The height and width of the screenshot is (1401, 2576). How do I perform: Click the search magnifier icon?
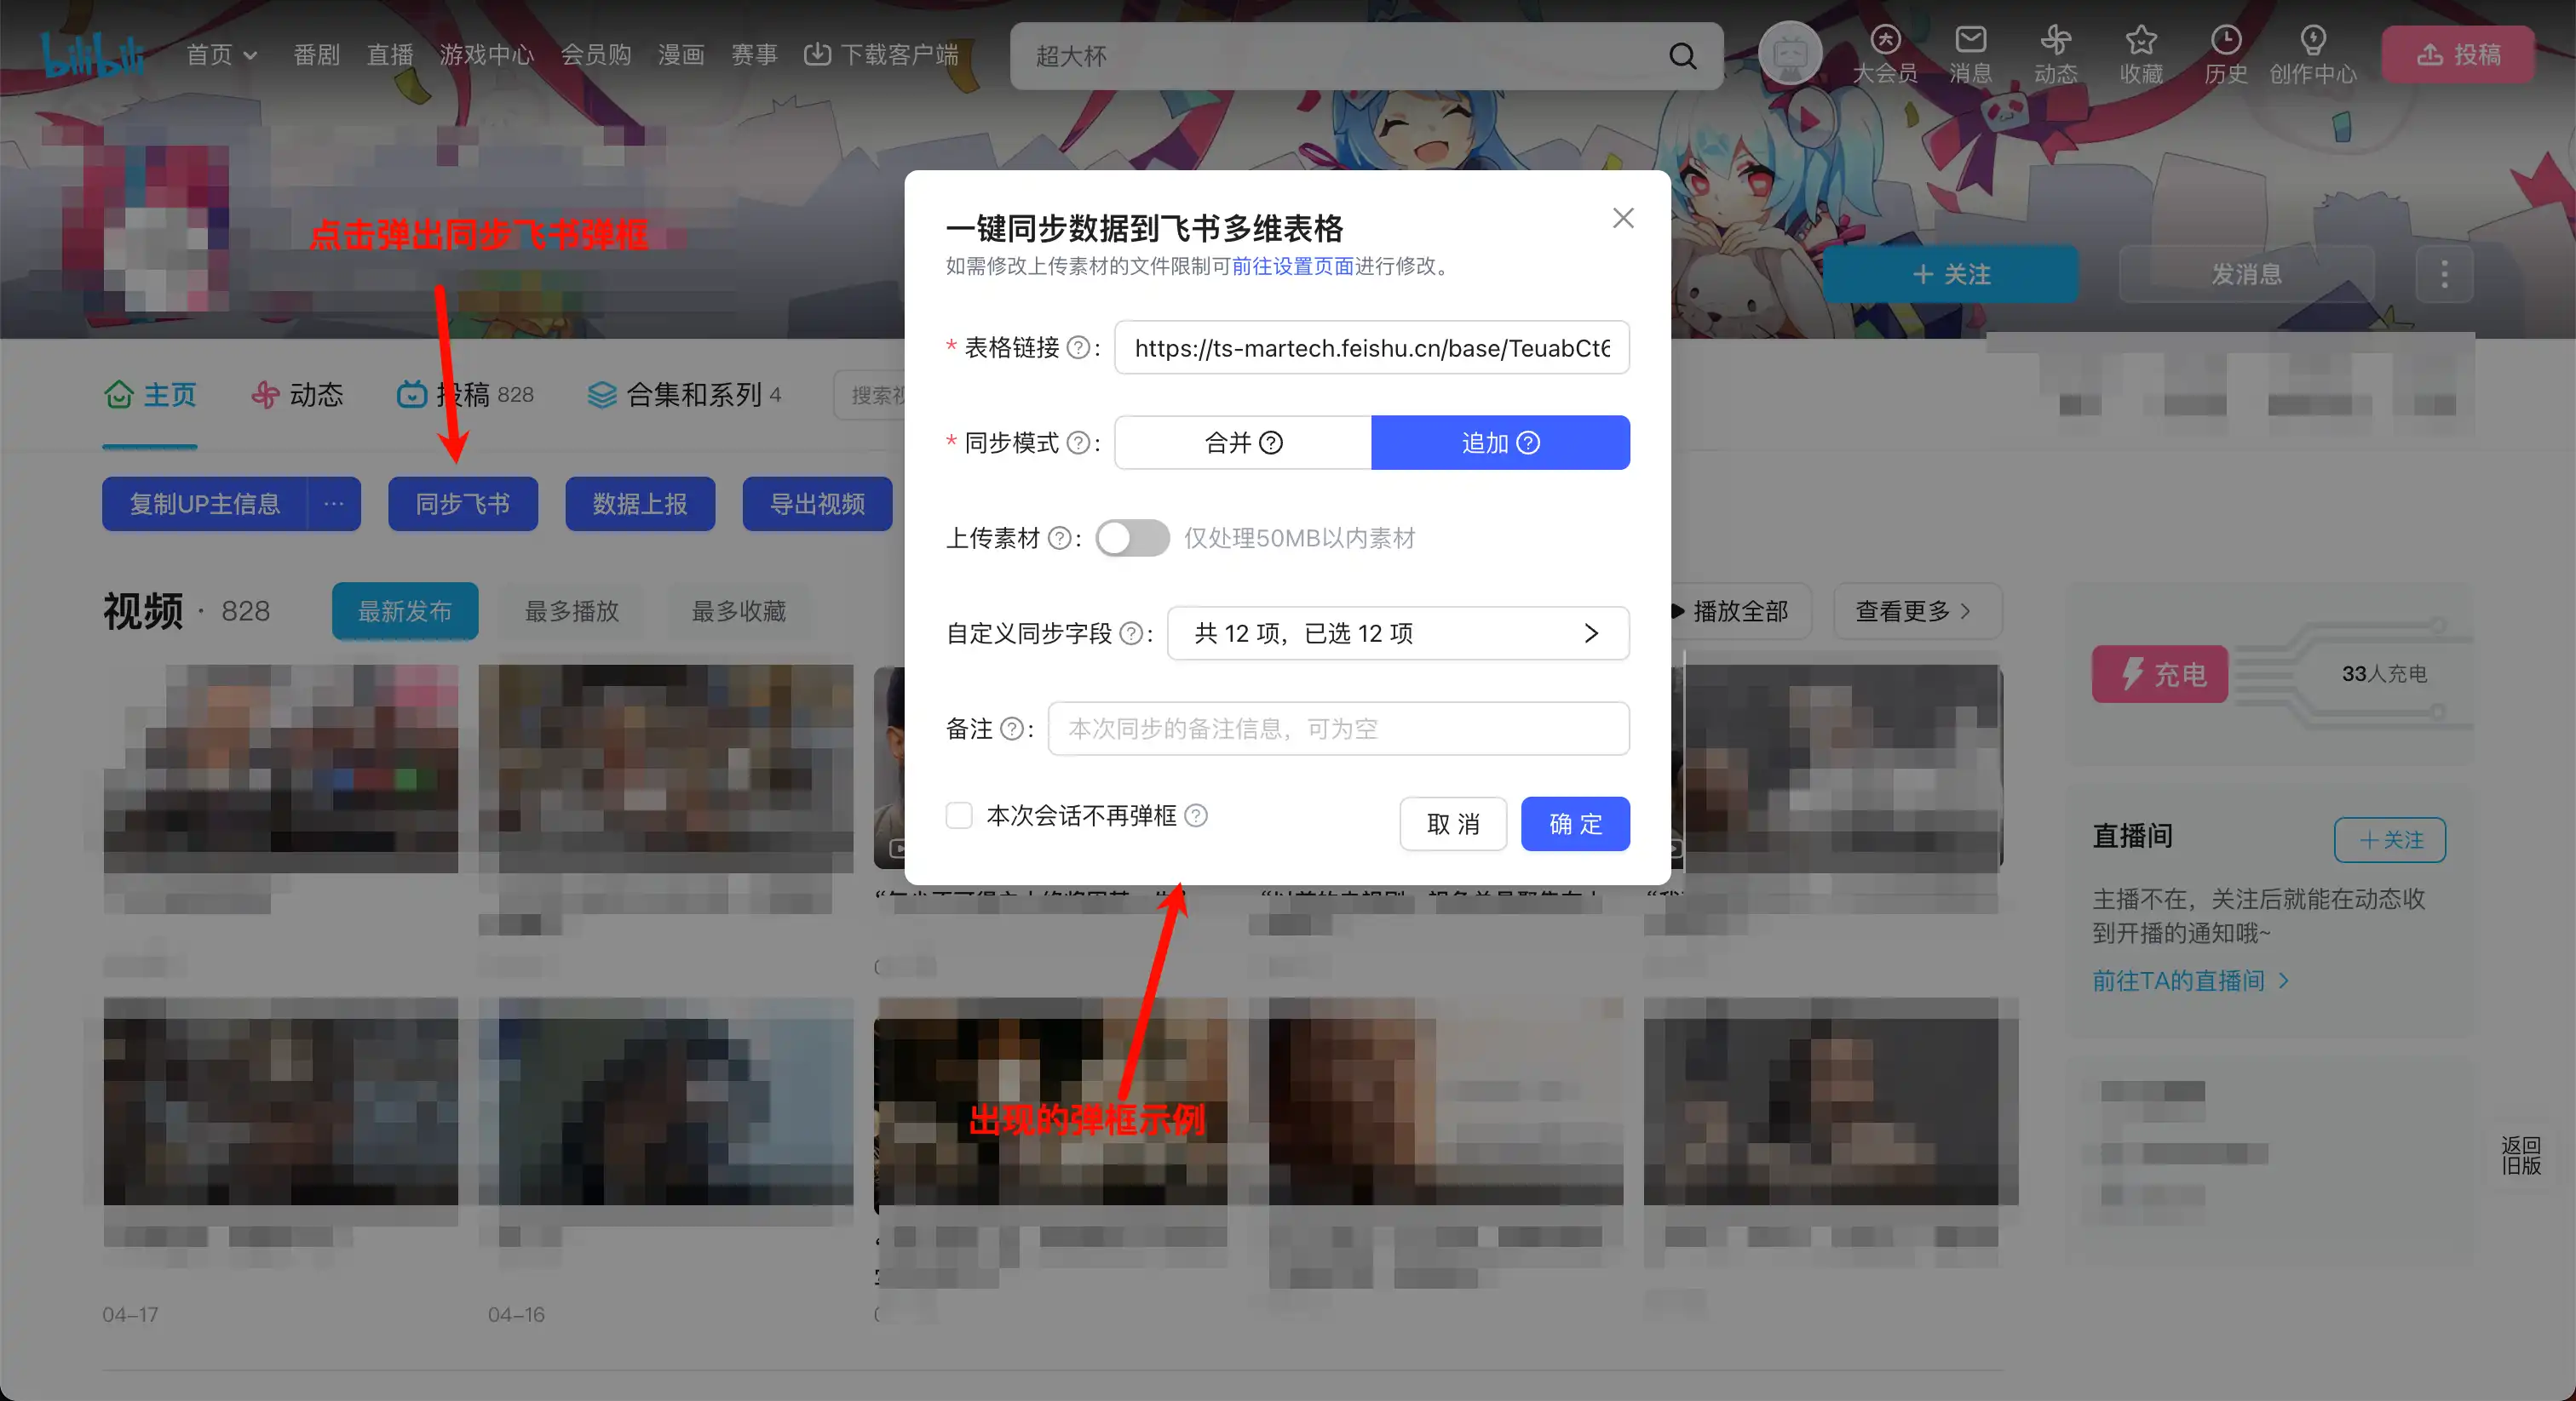(x=1682, y=57)
